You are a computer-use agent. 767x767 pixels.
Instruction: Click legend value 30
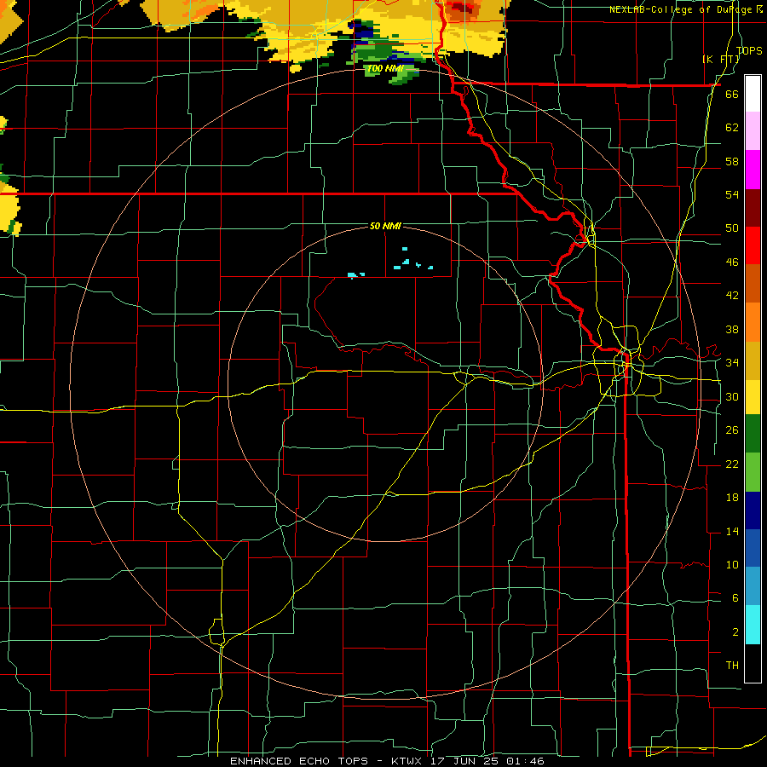click(x=732, y=396)
